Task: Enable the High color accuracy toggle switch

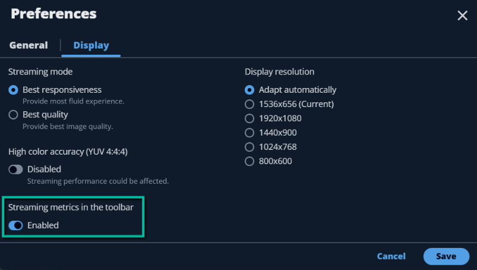Action: coord(15,169)
